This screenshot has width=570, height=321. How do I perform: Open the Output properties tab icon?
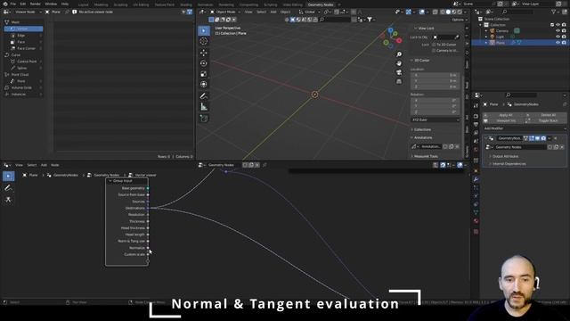tap(476, 125)
